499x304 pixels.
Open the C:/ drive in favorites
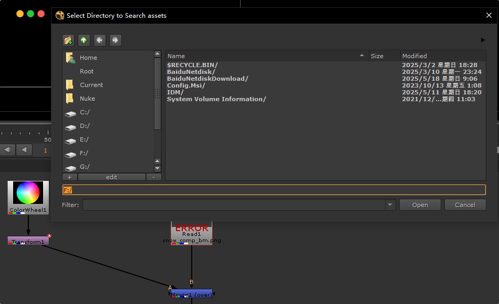[x=84, y=112]
